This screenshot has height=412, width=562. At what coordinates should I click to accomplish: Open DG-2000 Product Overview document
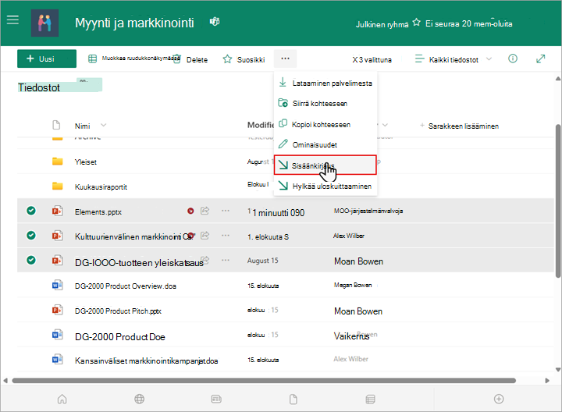coord(126,286)
